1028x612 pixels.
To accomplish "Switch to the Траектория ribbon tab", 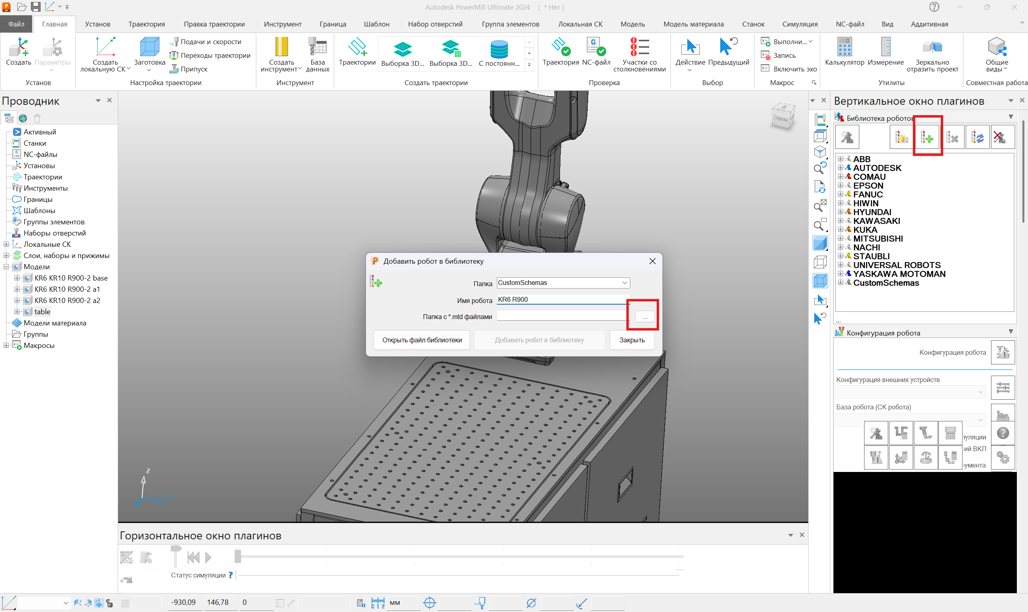I will click(x=147, y=24).
